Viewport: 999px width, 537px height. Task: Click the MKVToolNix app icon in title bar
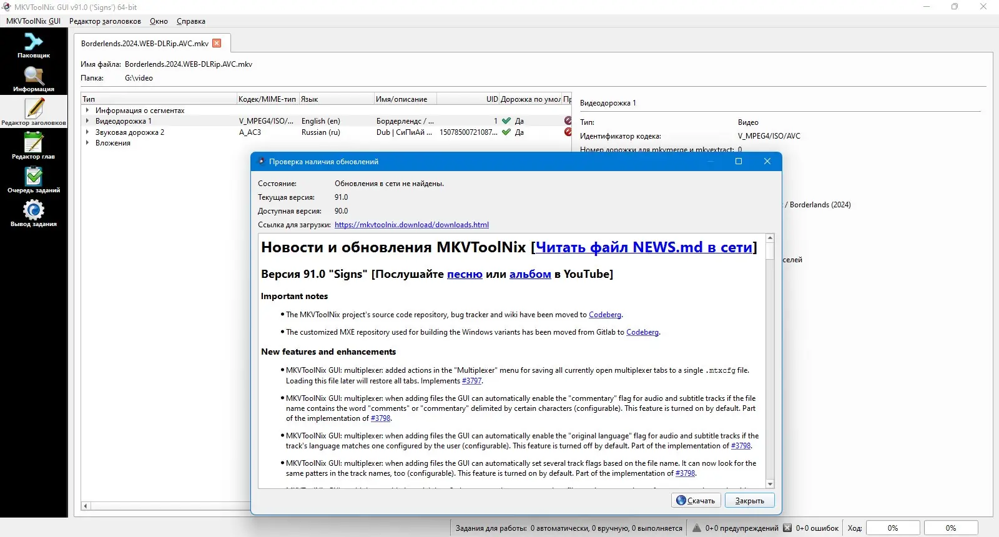click(7, 7)
